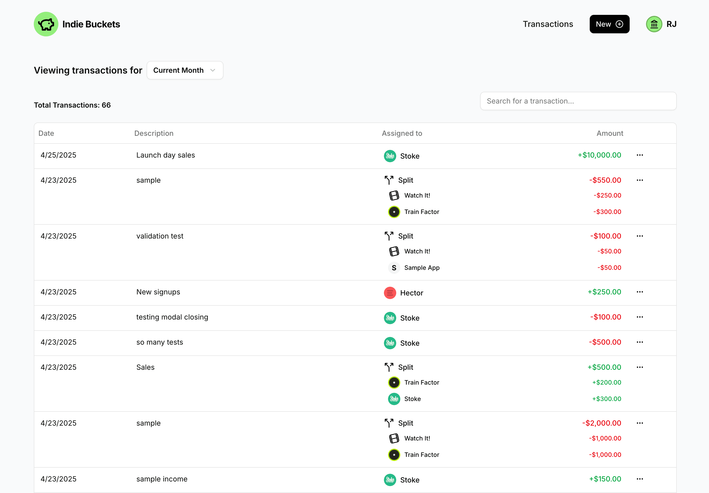Click the Split arrows icon on the Sales row
The width and height of the screenshot is (709, 493).
[389, 367]
